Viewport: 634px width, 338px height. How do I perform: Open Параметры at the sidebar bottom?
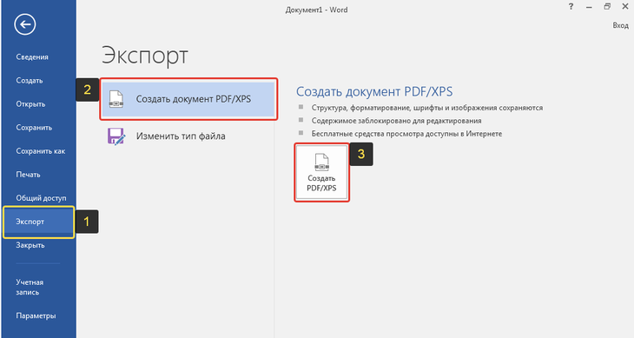coord(36,315)
